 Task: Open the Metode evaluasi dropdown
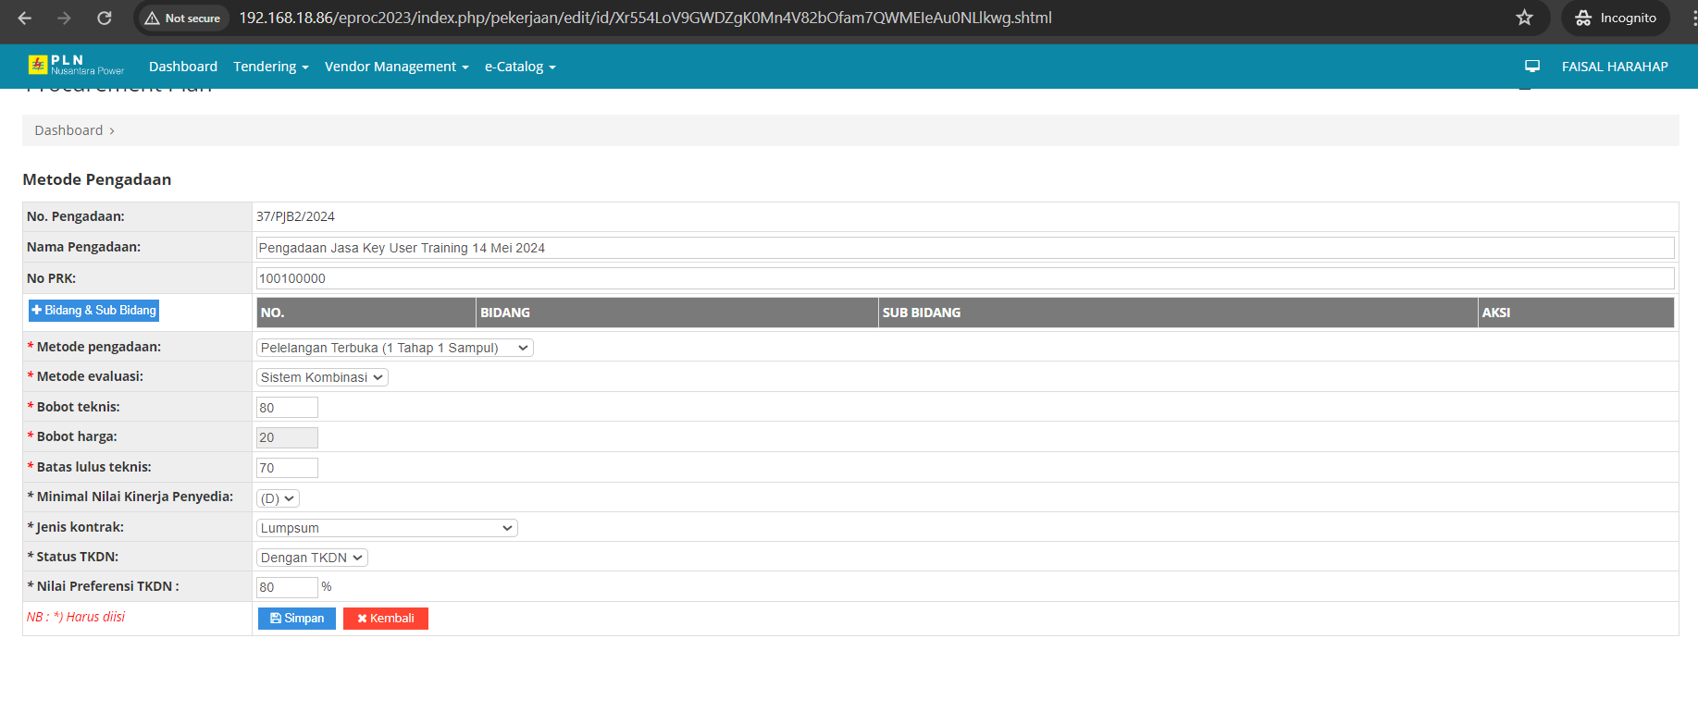[x=321, y=377]
